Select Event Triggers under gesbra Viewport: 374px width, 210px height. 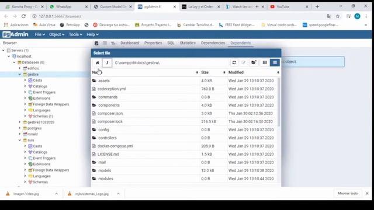point(44,92)
